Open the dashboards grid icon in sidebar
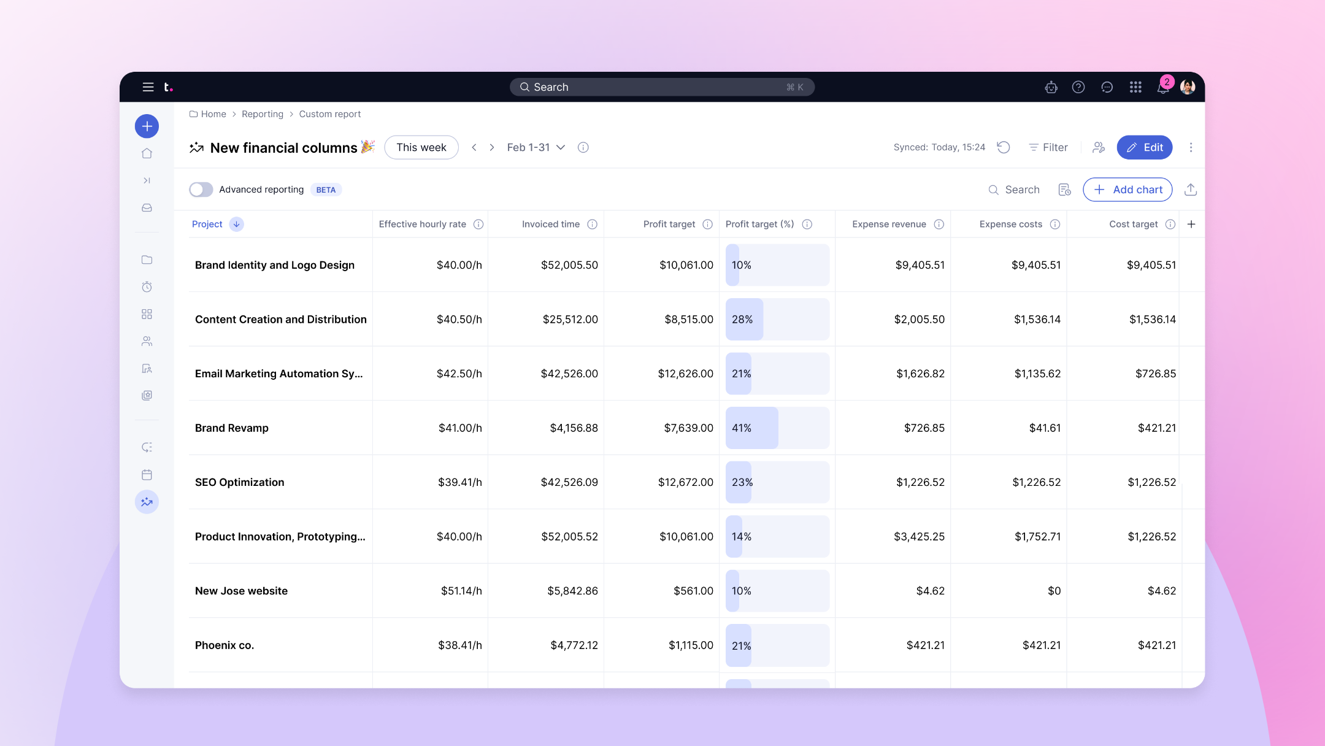The height and width of the screenshot is (746, 1325). coord(147,314)
